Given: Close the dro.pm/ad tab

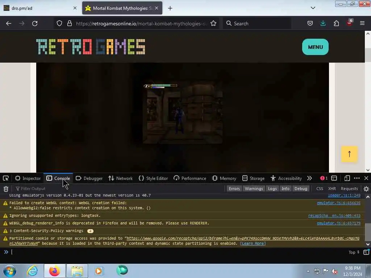Looking at the screenshot, I should pos(75,8).
